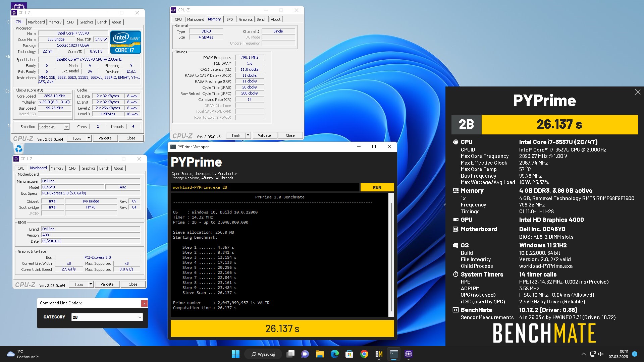Image resolution: width=644 pixels, height=362 pixels.
Task: Open the CATEGORY 2B dropdown
Action: pos(107,317)
